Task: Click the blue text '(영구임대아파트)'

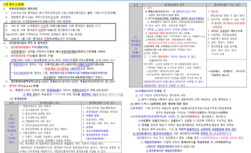Action: tap(95, 138)
